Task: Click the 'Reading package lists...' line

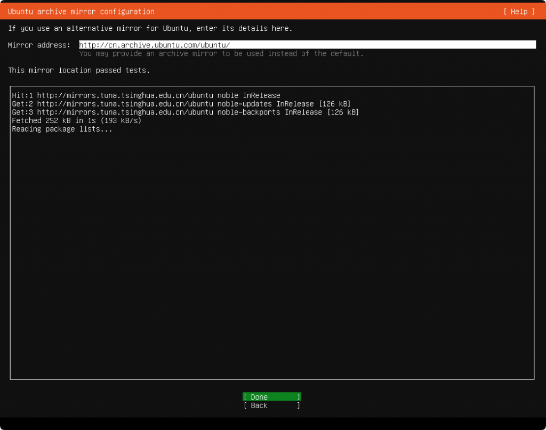Action: click(x=62, y=129)
